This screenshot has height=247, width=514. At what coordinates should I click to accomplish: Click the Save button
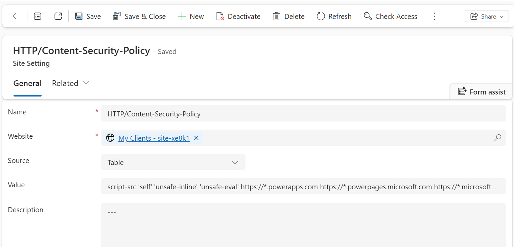(88, 16)
